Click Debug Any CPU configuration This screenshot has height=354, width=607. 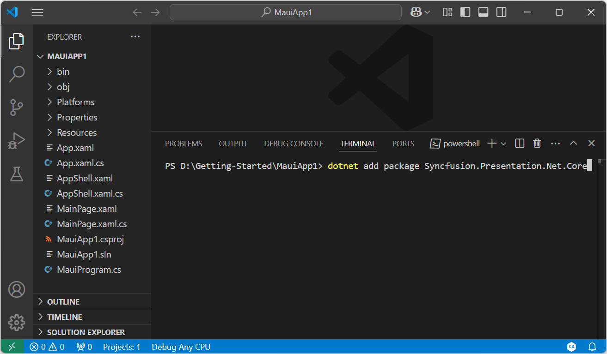(x=181, y=347)
